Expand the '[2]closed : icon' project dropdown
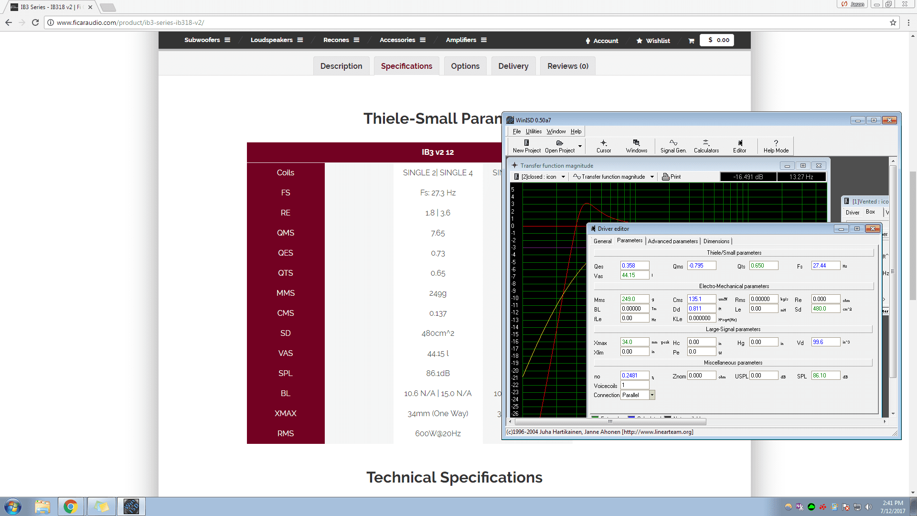 tap(563, 177)
